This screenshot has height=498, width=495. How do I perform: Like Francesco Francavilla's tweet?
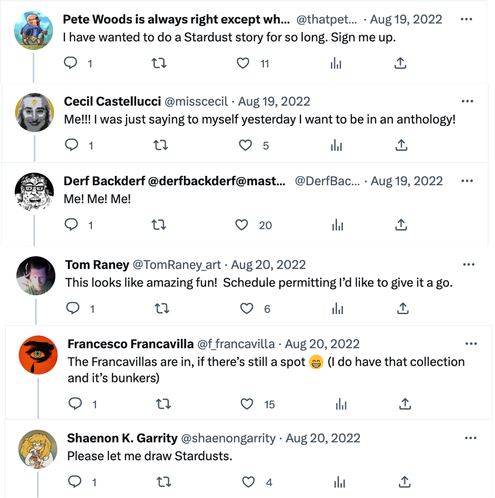[x=247, y=404]
